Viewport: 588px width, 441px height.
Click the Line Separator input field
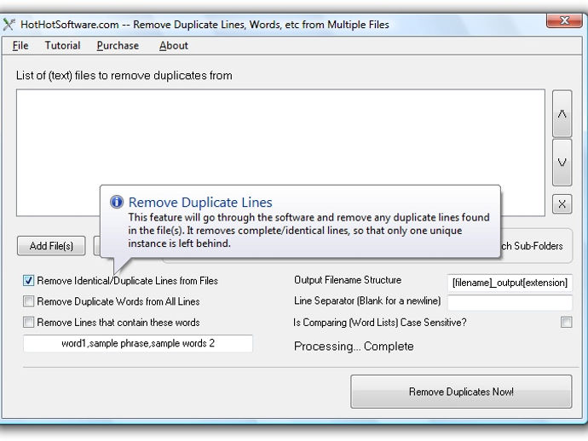point(510,302)
